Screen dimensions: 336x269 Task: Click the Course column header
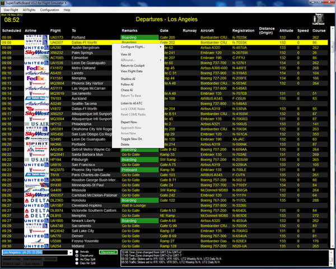coord(319,31)
